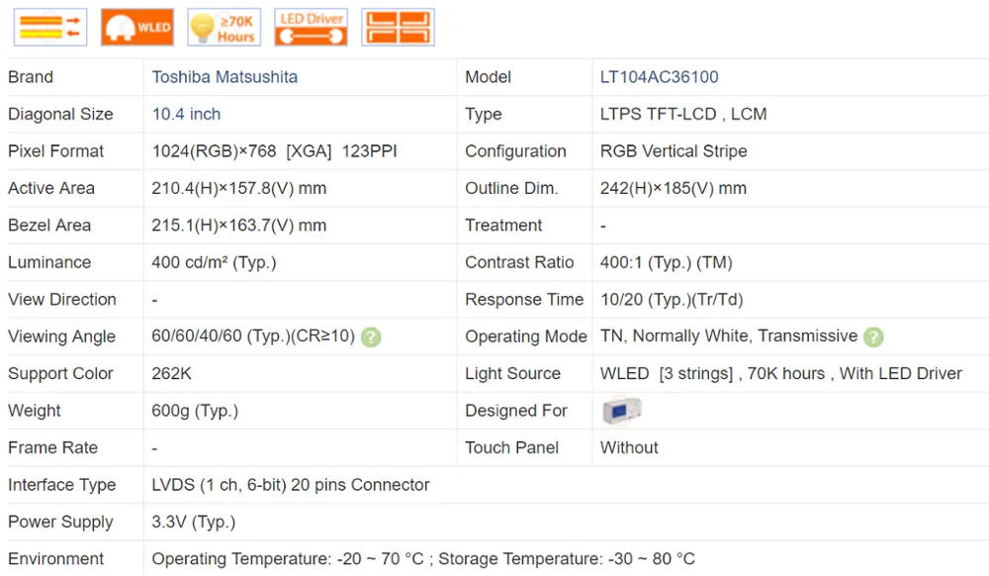Click the signal interface feature icon
Screen dimensions: 989x576
pos(50,27)
